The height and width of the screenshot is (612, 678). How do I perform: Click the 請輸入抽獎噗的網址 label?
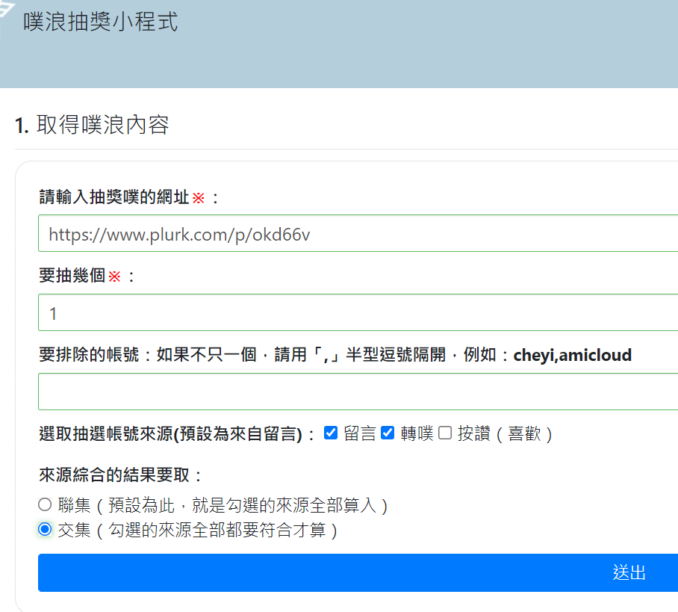(x=114, y=197)
